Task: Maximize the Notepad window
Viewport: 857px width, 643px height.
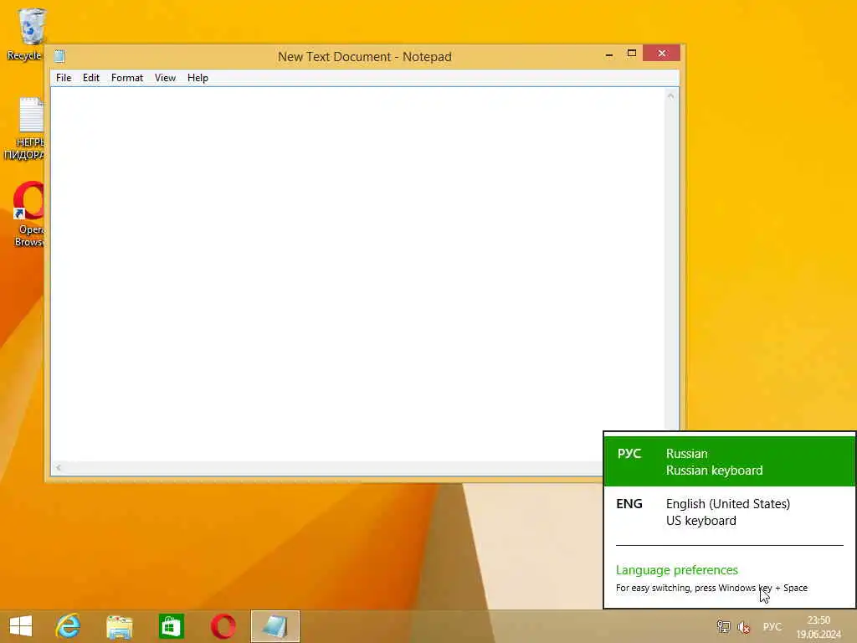Action: (631, 54)
